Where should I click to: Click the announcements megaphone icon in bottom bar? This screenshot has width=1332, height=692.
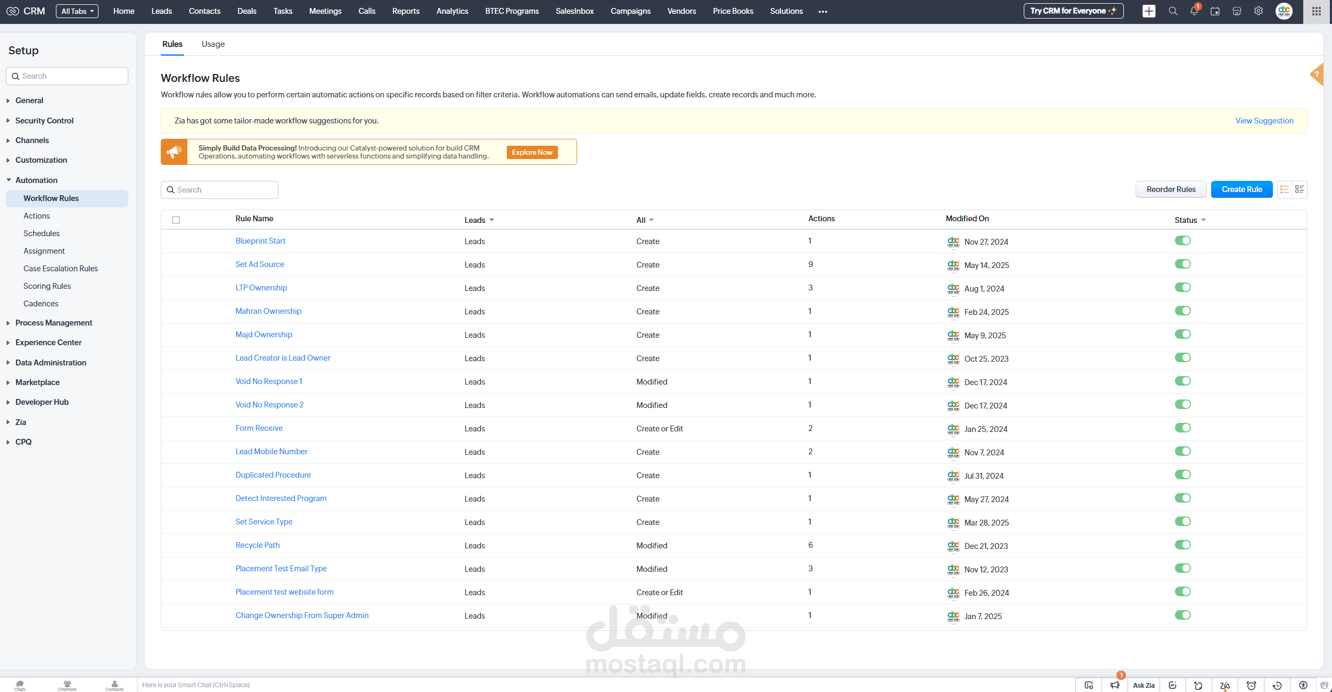click(1115, 685)
